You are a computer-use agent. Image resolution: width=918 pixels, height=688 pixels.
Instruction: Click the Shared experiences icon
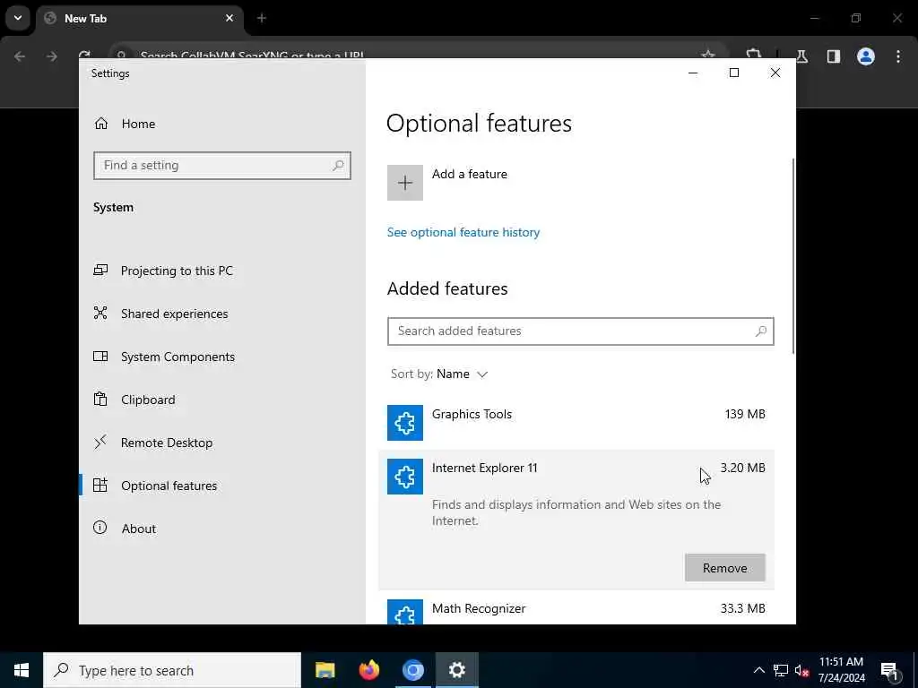click(100, 313)
